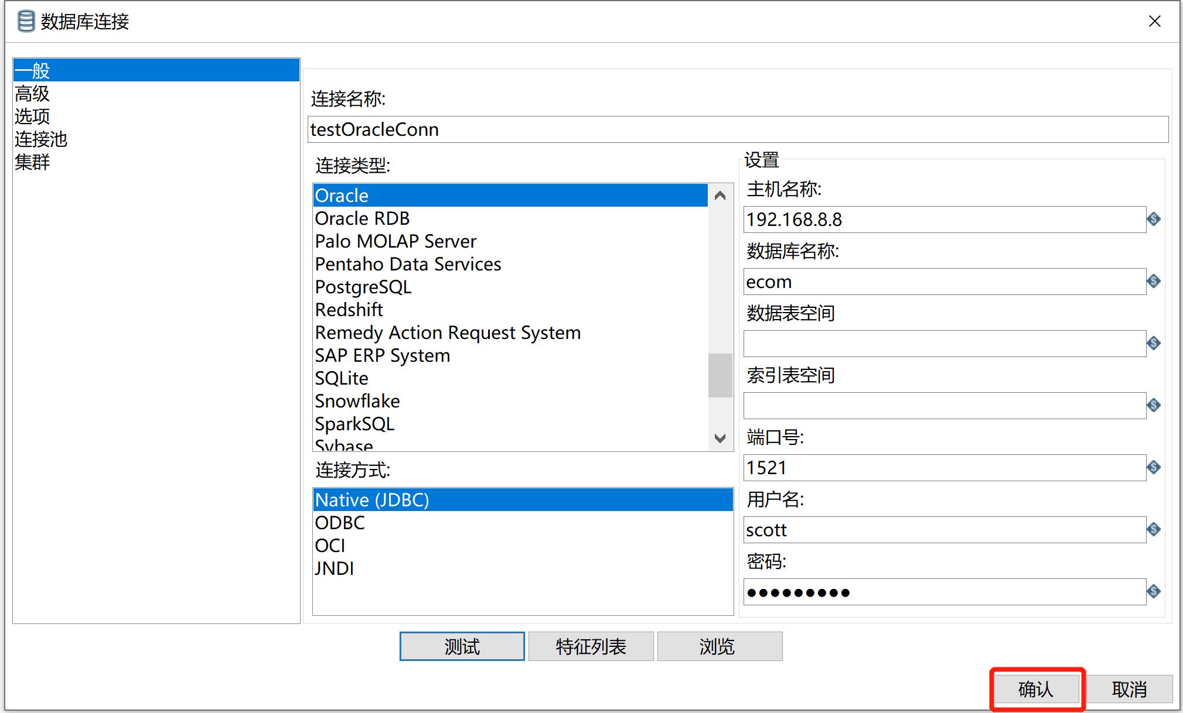1183x713 pixels.
Task: Choose Remedy Action Request System type
Action: [510, 332]
